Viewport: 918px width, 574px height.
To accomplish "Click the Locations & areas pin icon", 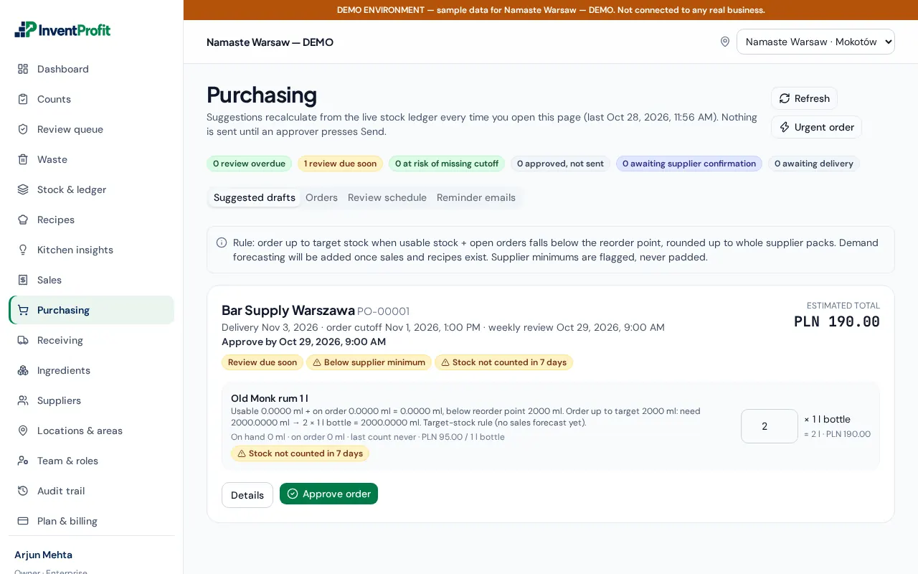I will 23,430.
